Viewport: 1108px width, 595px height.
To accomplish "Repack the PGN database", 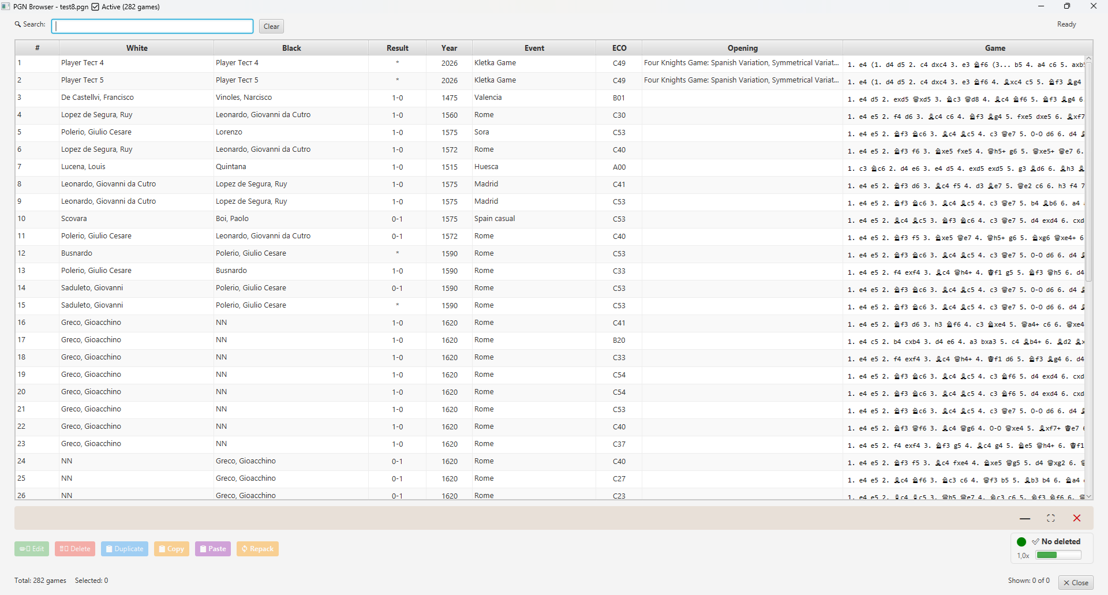I will coord(257,549).
